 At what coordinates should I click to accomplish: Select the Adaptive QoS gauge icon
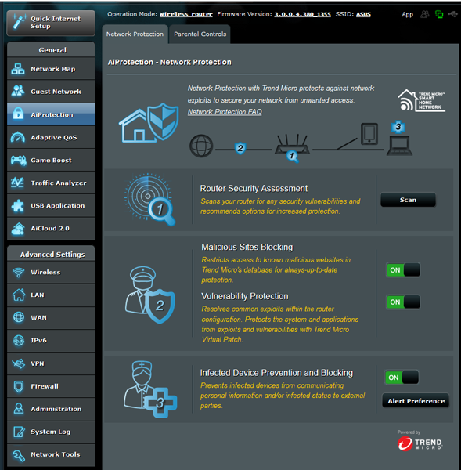pos(18,137)
